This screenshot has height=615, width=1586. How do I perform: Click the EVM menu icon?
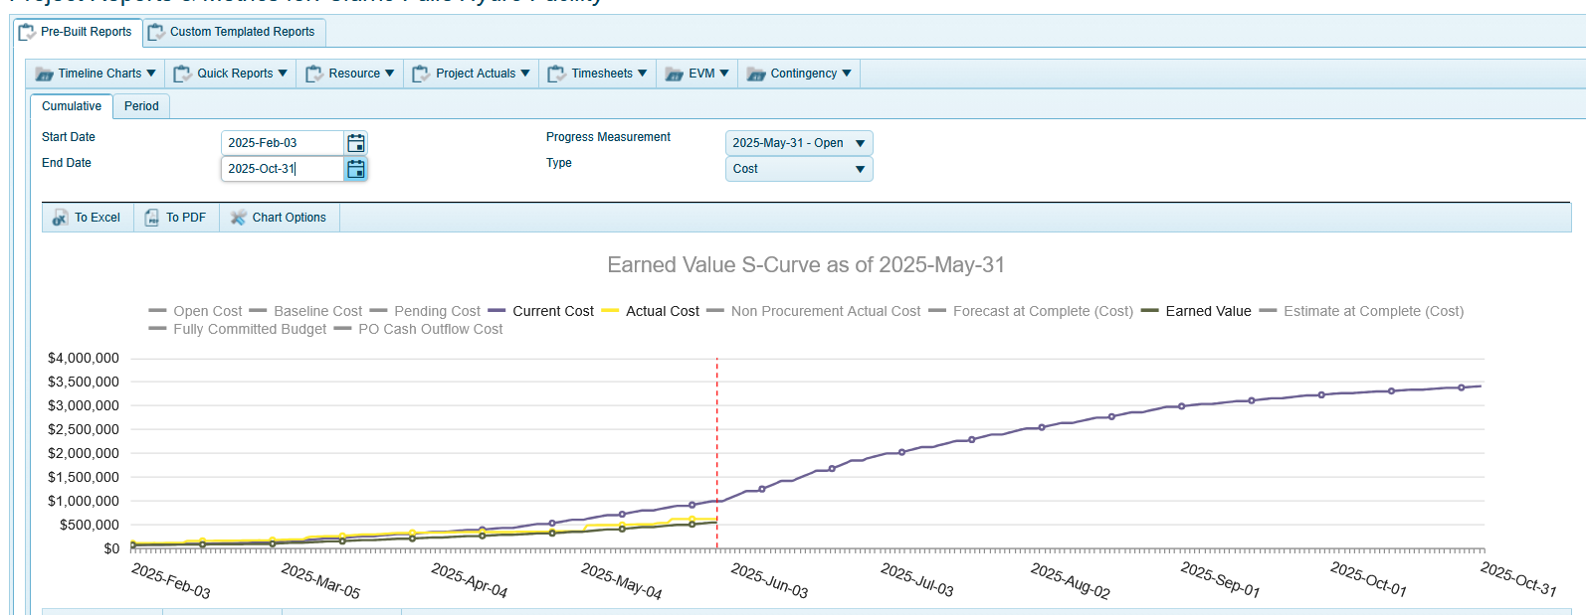click(675, 74)
